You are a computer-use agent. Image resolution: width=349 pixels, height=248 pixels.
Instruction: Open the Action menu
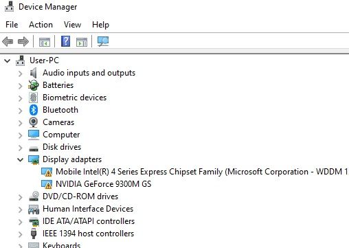pos(41,25)
